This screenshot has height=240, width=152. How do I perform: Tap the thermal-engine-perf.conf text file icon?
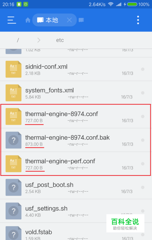pos(13,164)
